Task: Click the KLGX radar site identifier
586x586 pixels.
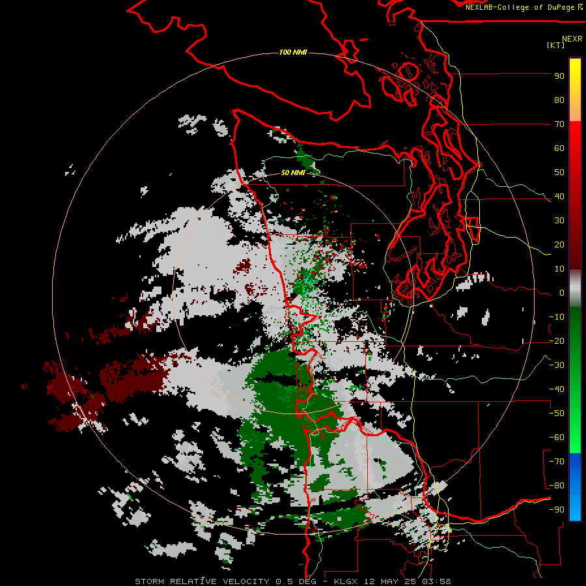Action: [347, 581]
